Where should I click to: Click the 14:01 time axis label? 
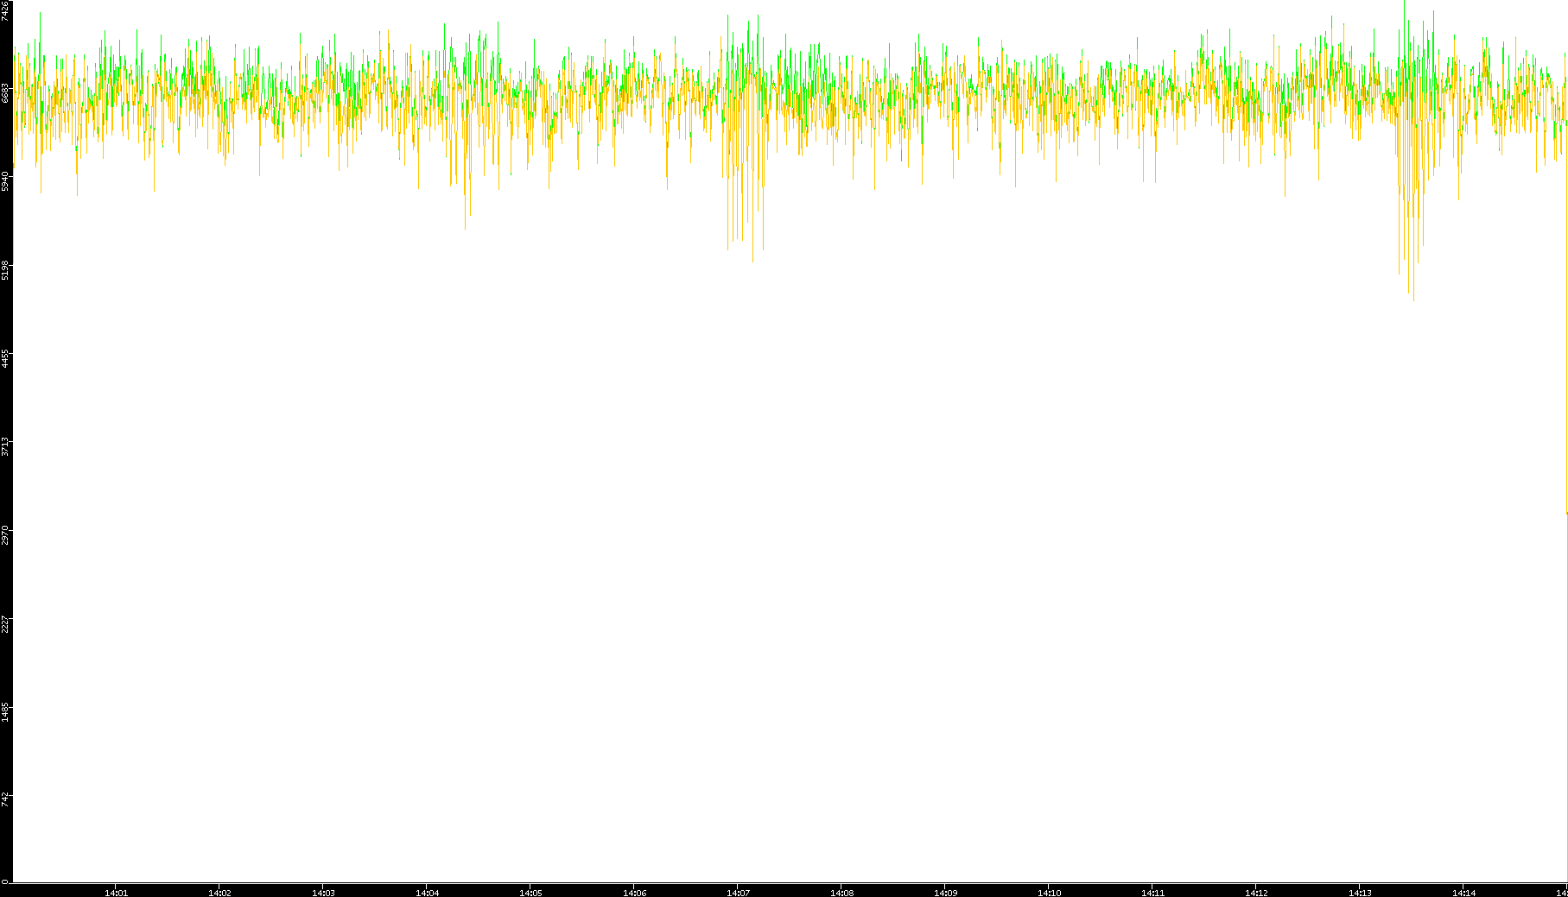(x=116, y=893)
